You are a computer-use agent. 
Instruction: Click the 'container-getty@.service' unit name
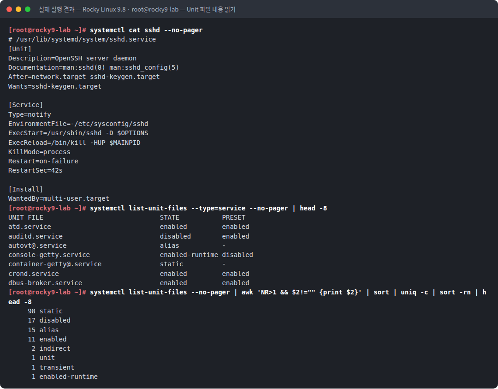[55, 264]
